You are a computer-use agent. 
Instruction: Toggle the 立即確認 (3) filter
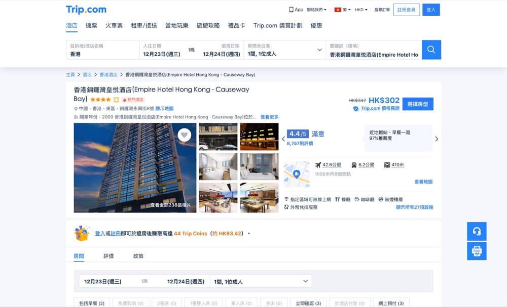308,303
